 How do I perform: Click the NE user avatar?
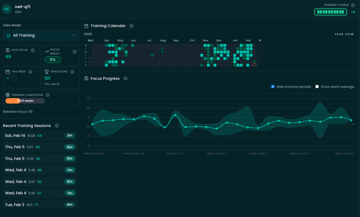coord(7,9)
